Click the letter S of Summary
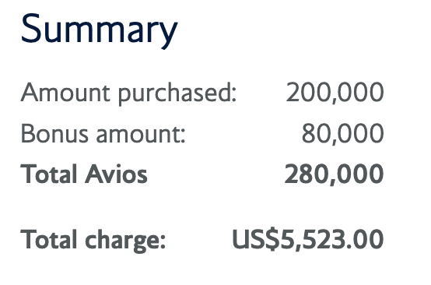This screenshot has height=285, width=431. click(x=31, y=28)
